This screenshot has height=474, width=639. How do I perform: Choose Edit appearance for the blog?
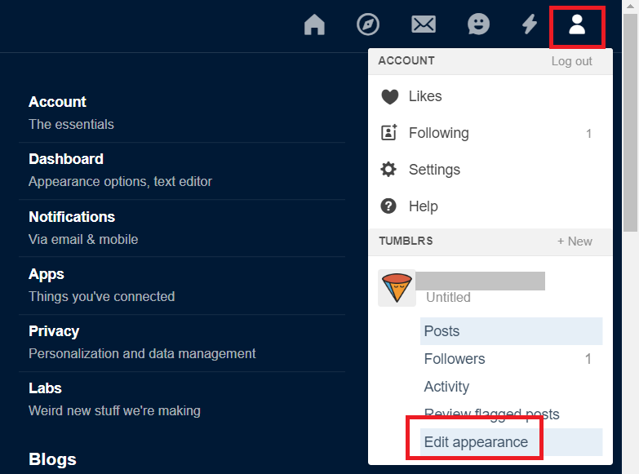(511, 442)
